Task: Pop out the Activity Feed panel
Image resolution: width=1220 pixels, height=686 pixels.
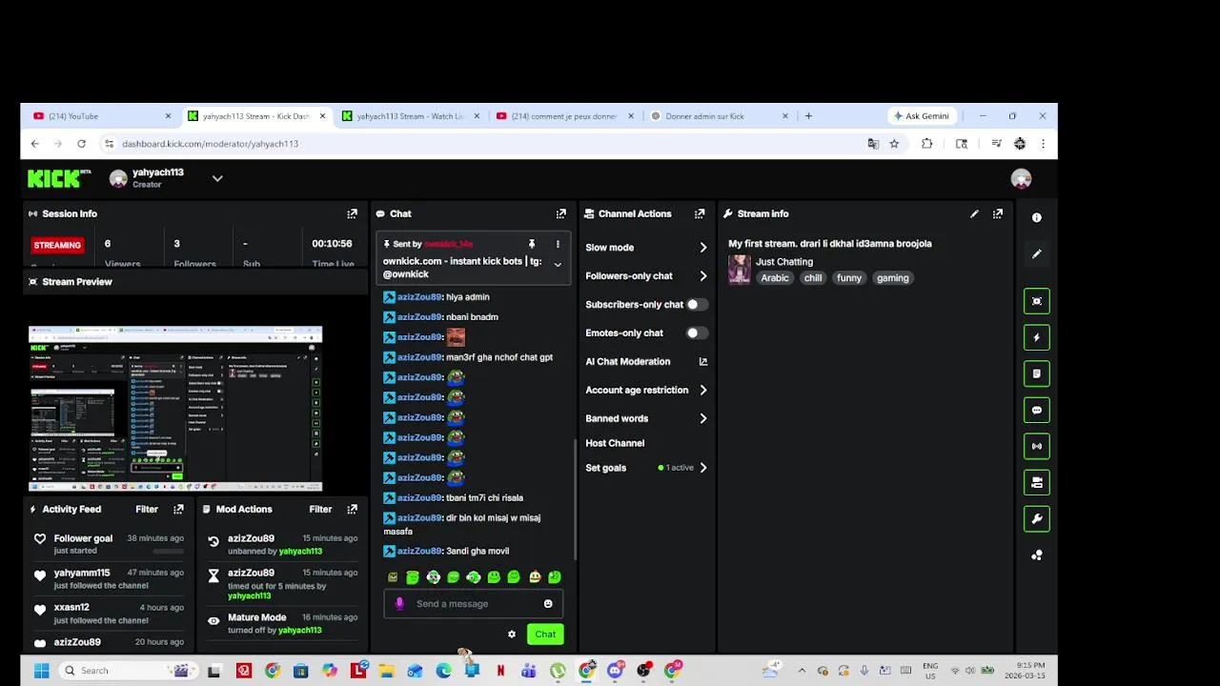Action: pos(178,510)
